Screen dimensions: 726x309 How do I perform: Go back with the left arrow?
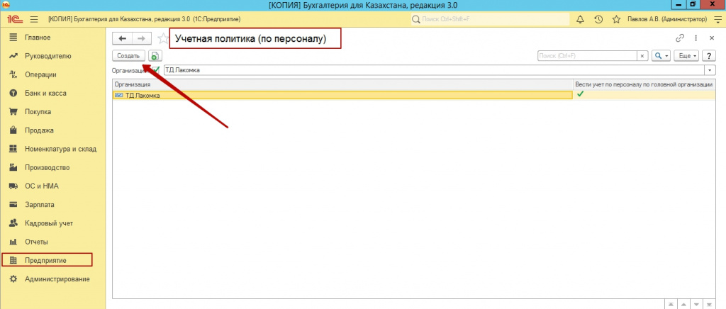tap(122, 39)
